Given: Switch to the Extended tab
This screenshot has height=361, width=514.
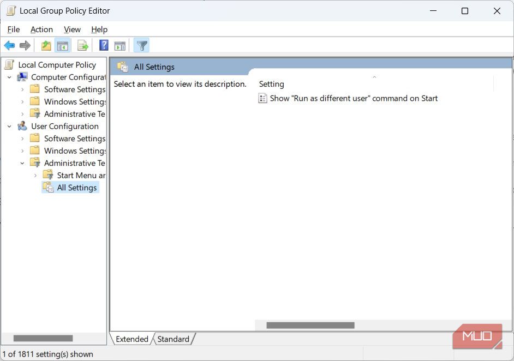Looking at the screenshot, I should pos(132,339).
